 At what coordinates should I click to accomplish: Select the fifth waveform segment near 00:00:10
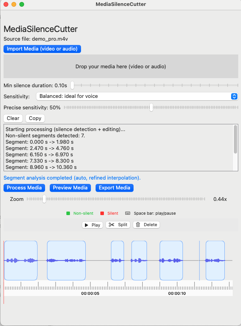(171, 260)
